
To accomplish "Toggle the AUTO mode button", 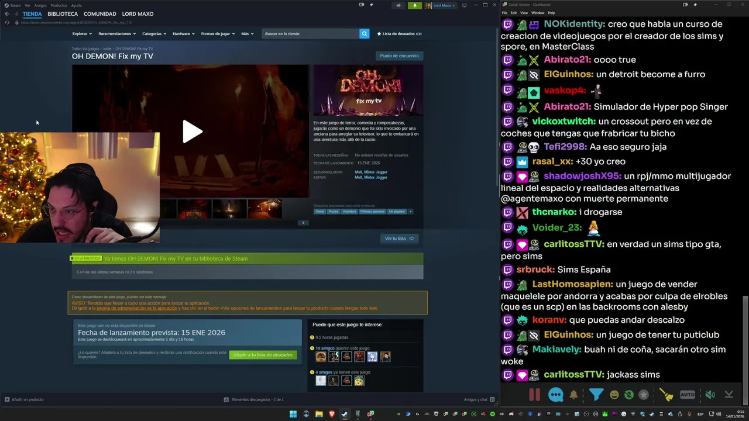I will coord(688,395).
